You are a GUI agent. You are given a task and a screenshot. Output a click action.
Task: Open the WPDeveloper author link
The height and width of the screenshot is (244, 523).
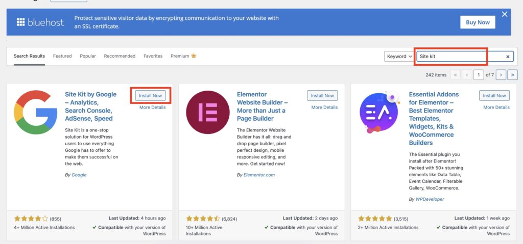point(430,199)
